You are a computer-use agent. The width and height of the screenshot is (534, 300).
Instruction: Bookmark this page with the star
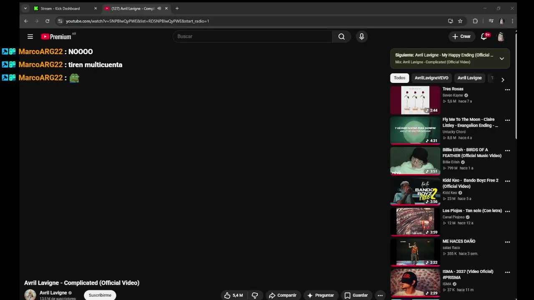[x=460, y=21]
